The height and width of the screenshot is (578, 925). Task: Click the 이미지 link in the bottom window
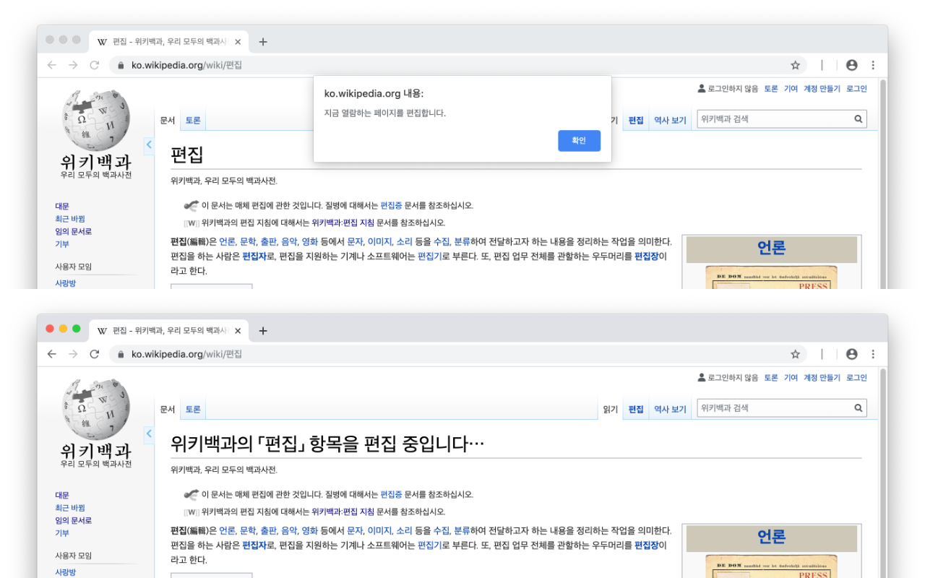[379, 531]
